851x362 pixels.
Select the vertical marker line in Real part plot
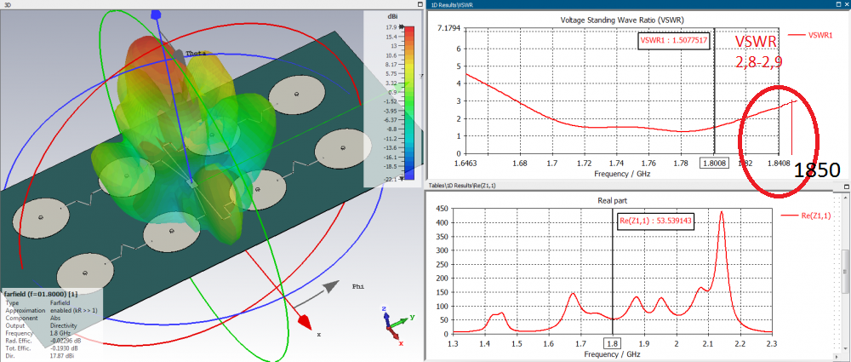[x=613, y=273]
